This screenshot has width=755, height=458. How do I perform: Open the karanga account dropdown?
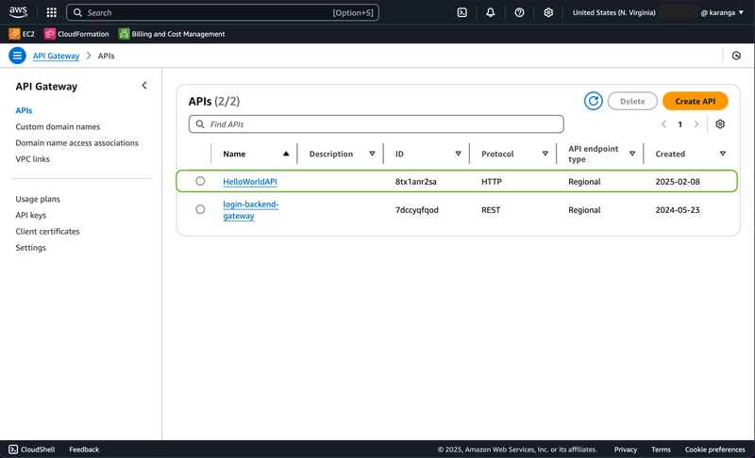tap(722, 12)
